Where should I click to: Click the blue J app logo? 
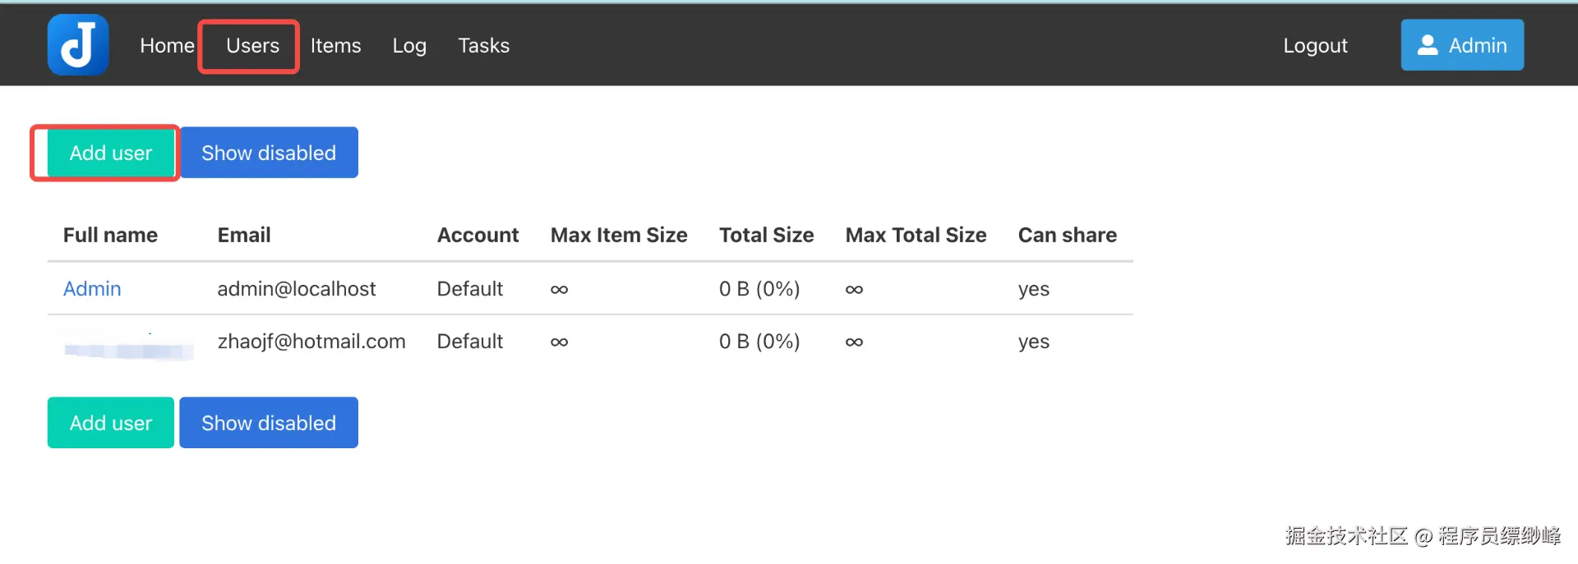(78, 45)
